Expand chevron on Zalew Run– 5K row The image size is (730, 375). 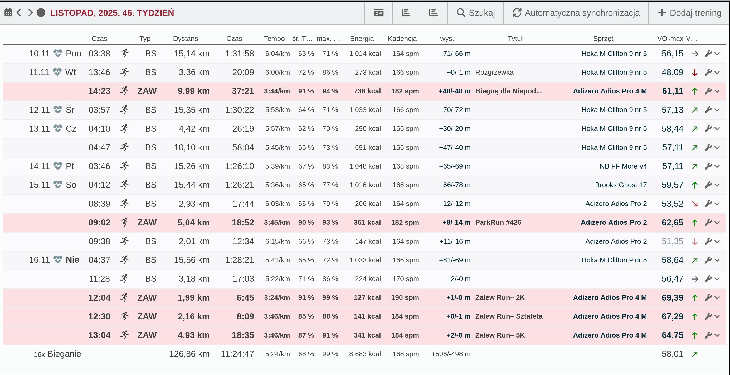click(x=717, y=335)
